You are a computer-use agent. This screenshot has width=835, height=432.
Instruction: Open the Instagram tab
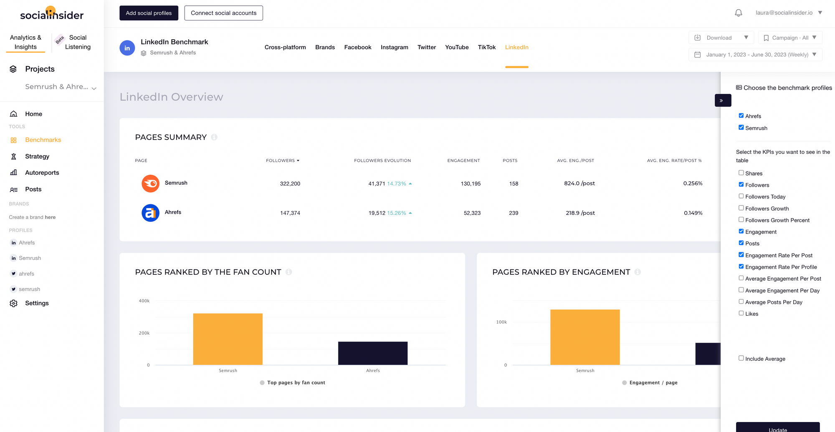pyautogui.click(x=395, y=48)
